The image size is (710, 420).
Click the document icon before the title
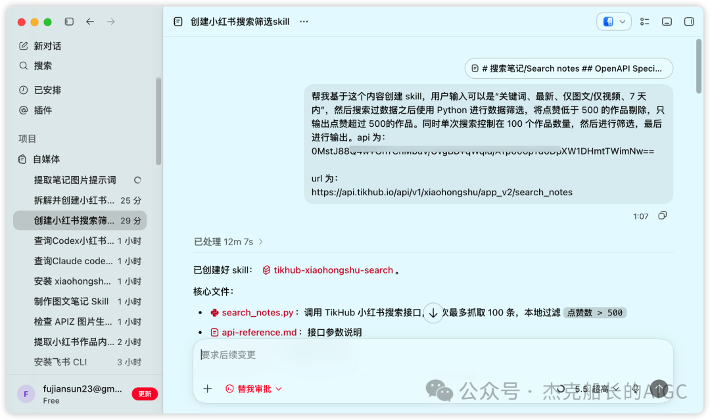coord(178,21)
